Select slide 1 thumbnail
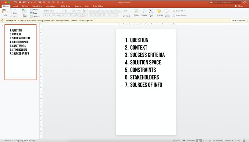The image size is (249, 142). 21,52
